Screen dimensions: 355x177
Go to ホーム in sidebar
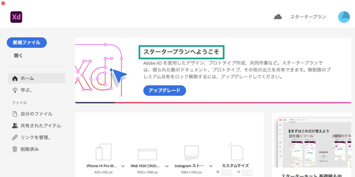click(36, 78)
